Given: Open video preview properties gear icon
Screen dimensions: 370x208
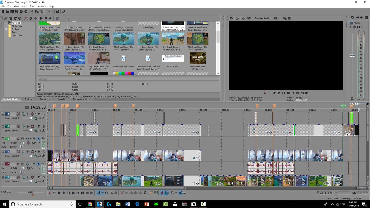Looking at the screenshot, I should pyautogui.click(x=231, y=18).
